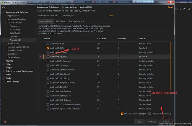The height and width of the screenshot is (126, 192).
Task: Enable Show Package Details checkbox
Action: click(x=149, y=114)
